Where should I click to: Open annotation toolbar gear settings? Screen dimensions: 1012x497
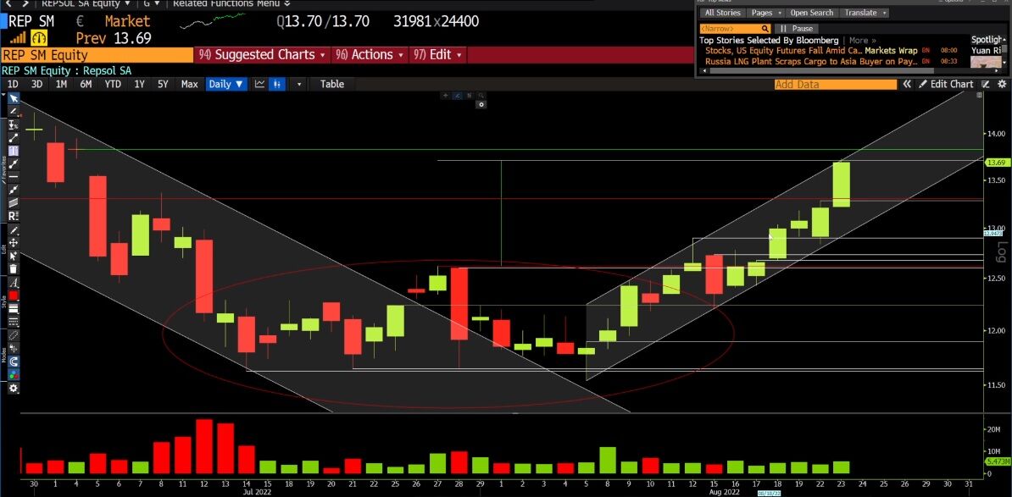click(14, 388)
